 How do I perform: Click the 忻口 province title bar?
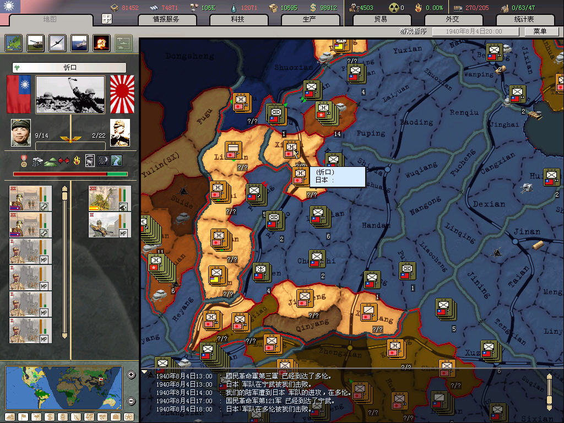(69, 67)
